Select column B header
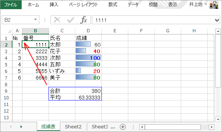The image size is (222, 132). tap(36, 31)
